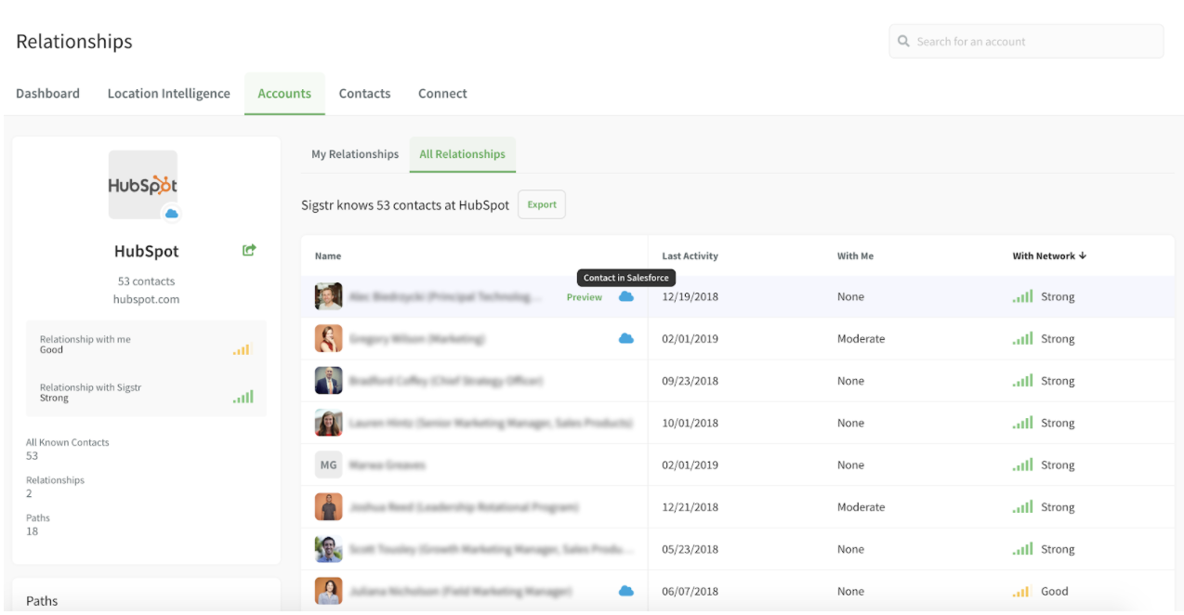Click avatar photo in the 06/07/2018 row

point(328,591)
